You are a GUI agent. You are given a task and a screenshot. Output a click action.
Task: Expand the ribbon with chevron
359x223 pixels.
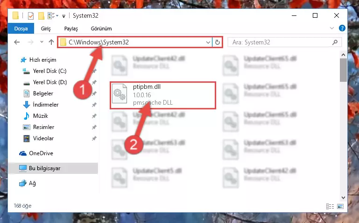tap(332, 28)
